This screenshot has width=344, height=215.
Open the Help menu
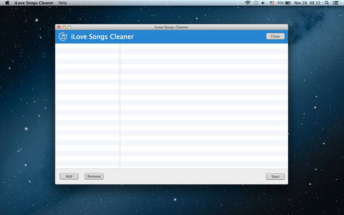point(63,3)
